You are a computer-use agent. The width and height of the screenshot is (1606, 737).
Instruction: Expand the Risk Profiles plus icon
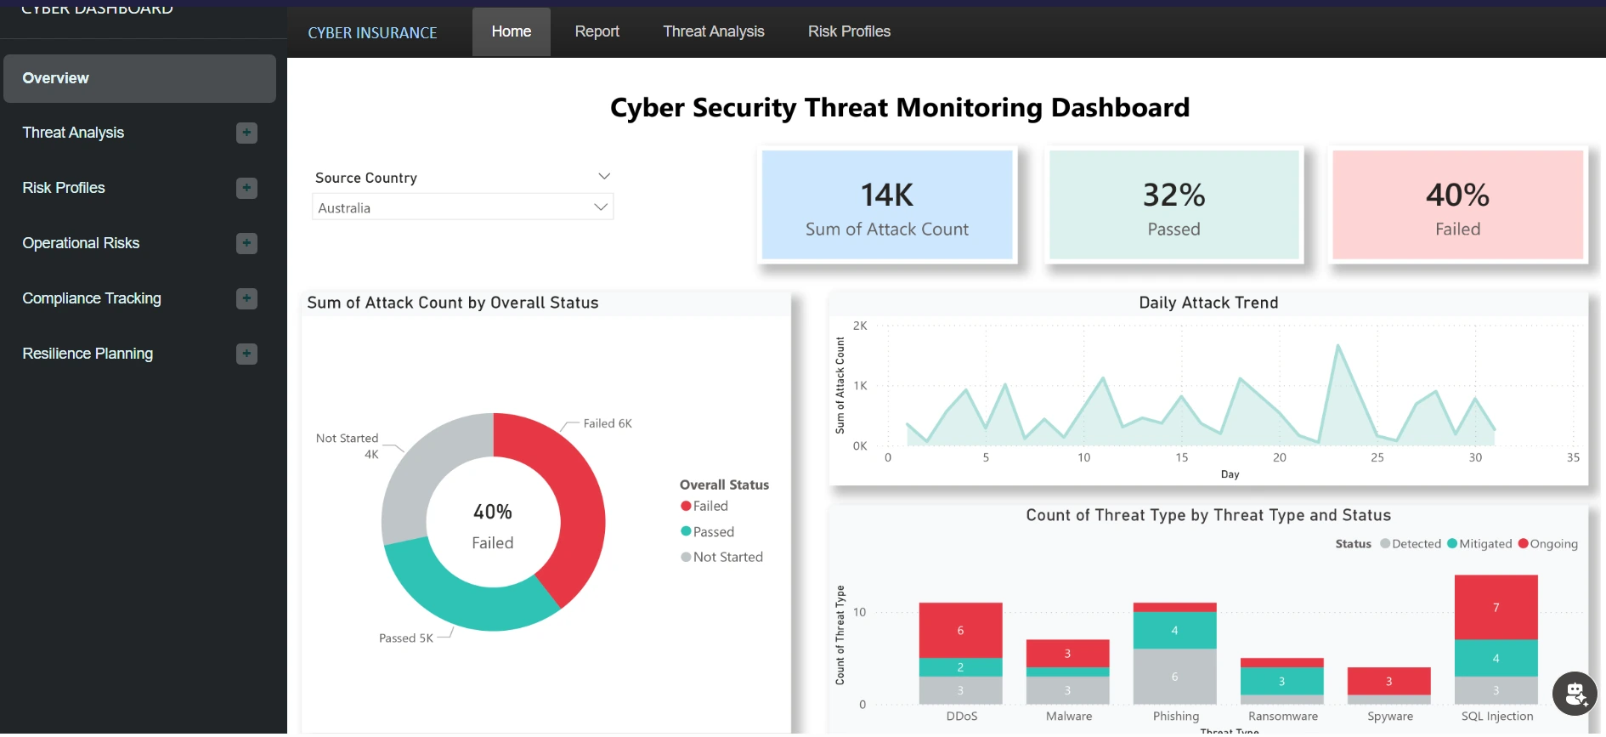(x=246, y=188)
